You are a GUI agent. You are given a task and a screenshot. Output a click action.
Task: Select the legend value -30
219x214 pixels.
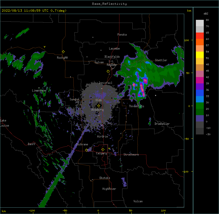(x=208, y=134)
